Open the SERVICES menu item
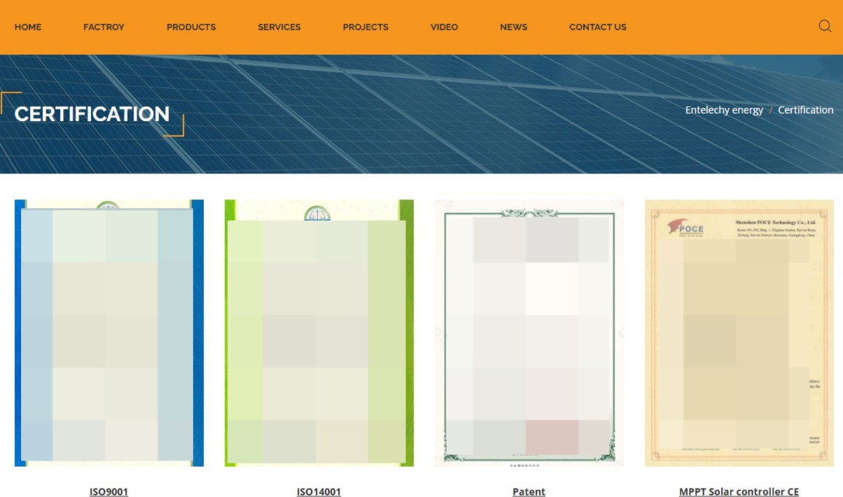 279,27
